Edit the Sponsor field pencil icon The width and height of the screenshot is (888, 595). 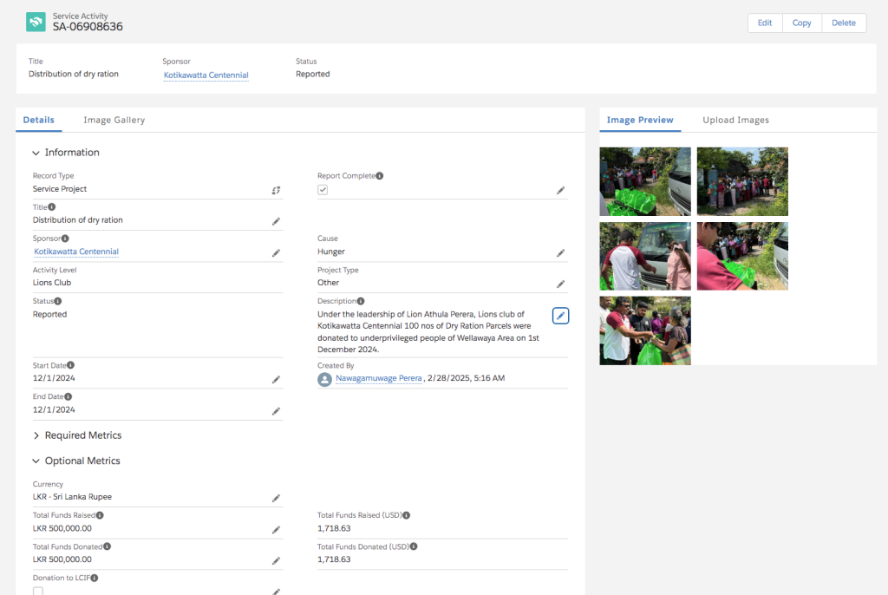(x=276, y=252)
